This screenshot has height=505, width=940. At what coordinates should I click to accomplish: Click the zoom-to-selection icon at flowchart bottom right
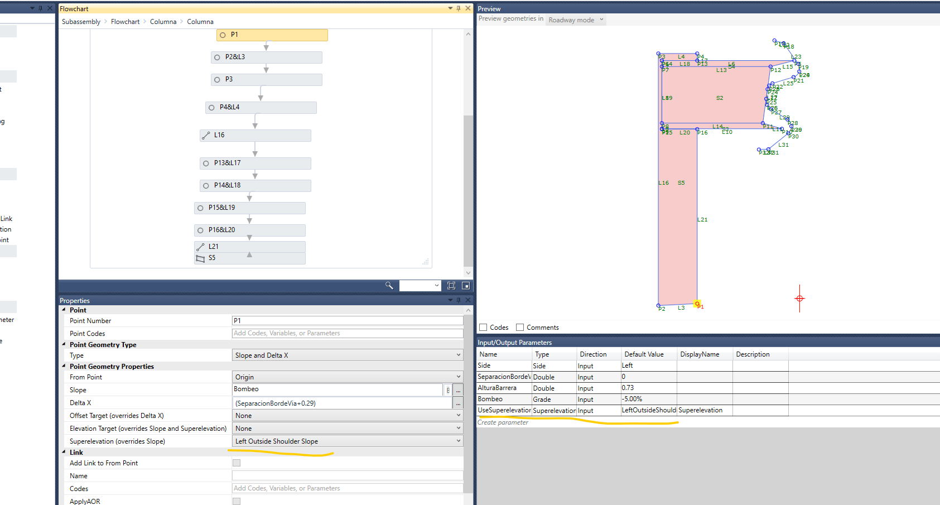465,285
